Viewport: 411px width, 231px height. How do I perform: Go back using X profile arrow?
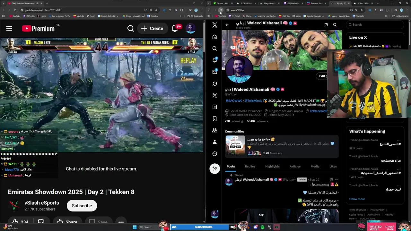(x=227, y=25)
